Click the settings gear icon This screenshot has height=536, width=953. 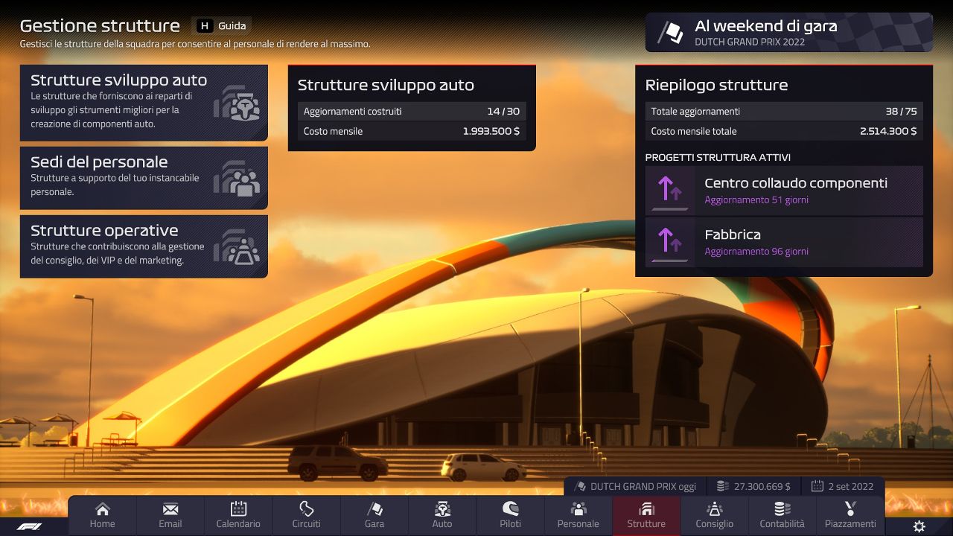tap(919, 526)
